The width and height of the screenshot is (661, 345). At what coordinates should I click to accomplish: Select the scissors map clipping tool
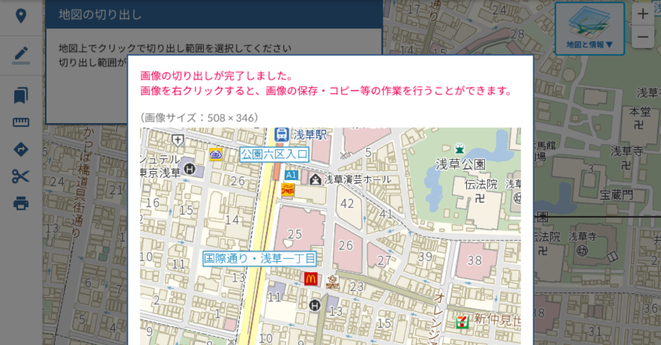[21, 177]
